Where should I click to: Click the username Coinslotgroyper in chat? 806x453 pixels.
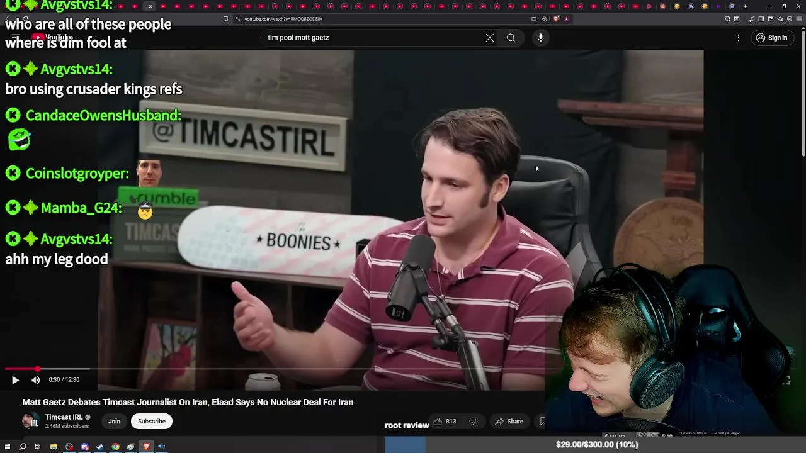[77, 174]
